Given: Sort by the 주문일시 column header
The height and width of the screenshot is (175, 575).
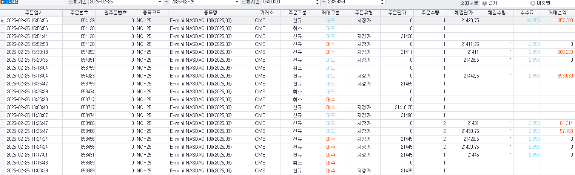Looking at the screenshot, I should (33, 13).
